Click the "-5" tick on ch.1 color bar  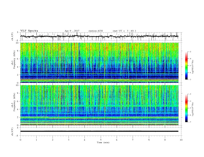coord(190,66)
